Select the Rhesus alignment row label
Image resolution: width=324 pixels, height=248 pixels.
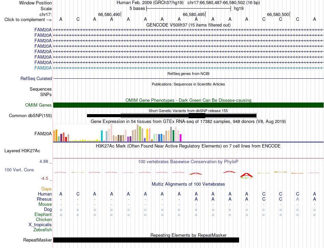[44, 199]
